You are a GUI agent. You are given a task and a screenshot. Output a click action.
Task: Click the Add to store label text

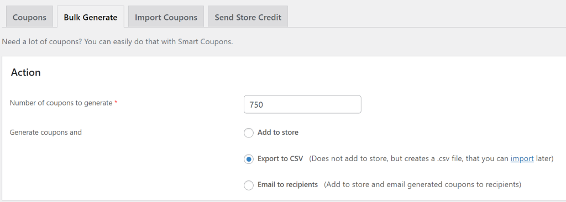point(278,132)
